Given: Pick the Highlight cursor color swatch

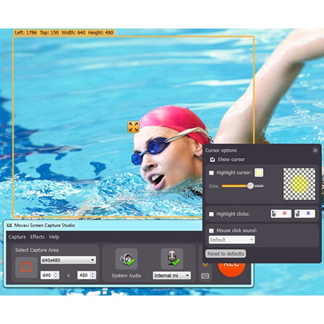Looking at the screenshot, I should [259, 172].
